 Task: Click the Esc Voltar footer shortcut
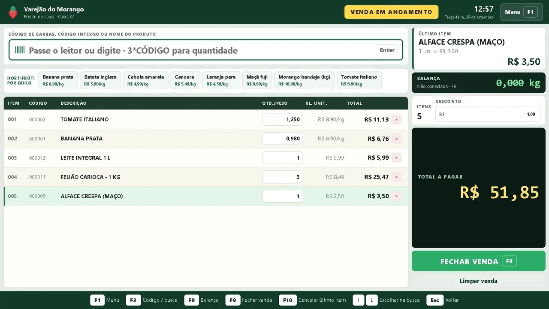tap(443, 300)
